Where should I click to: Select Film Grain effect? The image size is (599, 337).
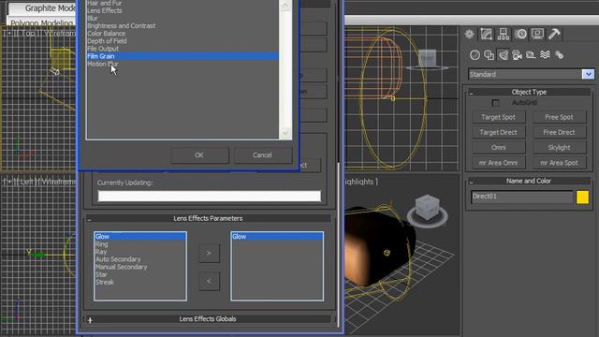click(x=183, y=56)
